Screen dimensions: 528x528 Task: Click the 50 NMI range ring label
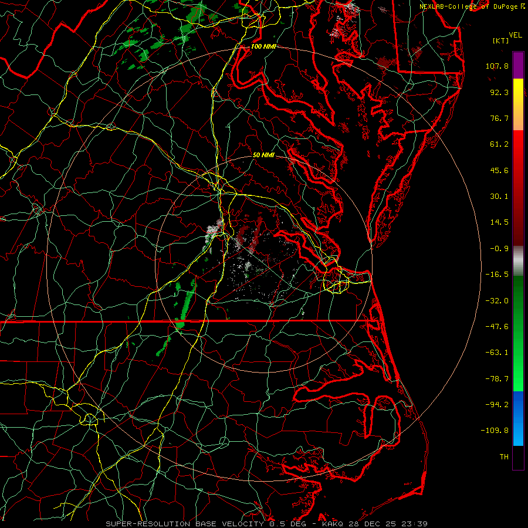pyautogui.click(x=263, y=155)
